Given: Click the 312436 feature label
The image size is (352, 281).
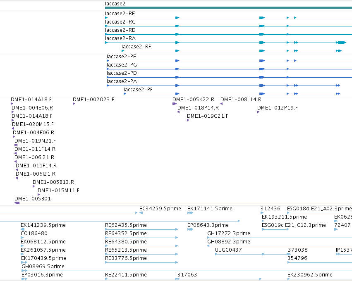Looking at the screenshot, I should 270,209.
